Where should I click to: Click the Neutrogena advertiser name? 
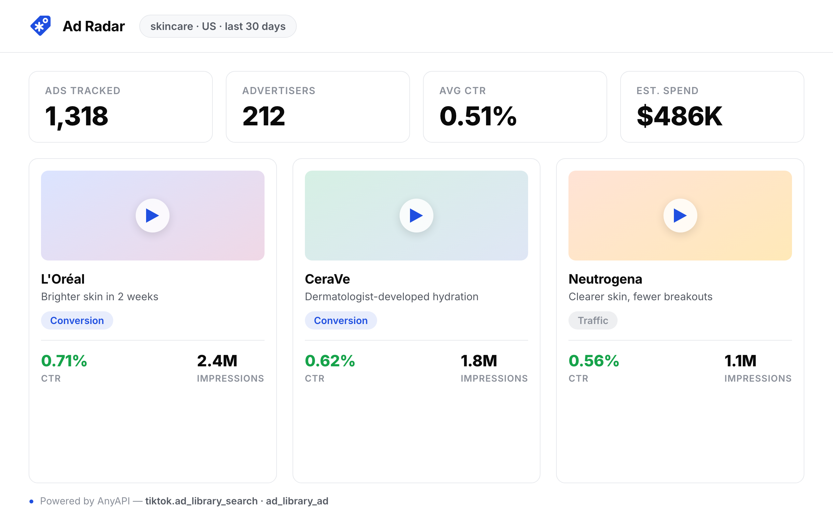click(605, 279)
